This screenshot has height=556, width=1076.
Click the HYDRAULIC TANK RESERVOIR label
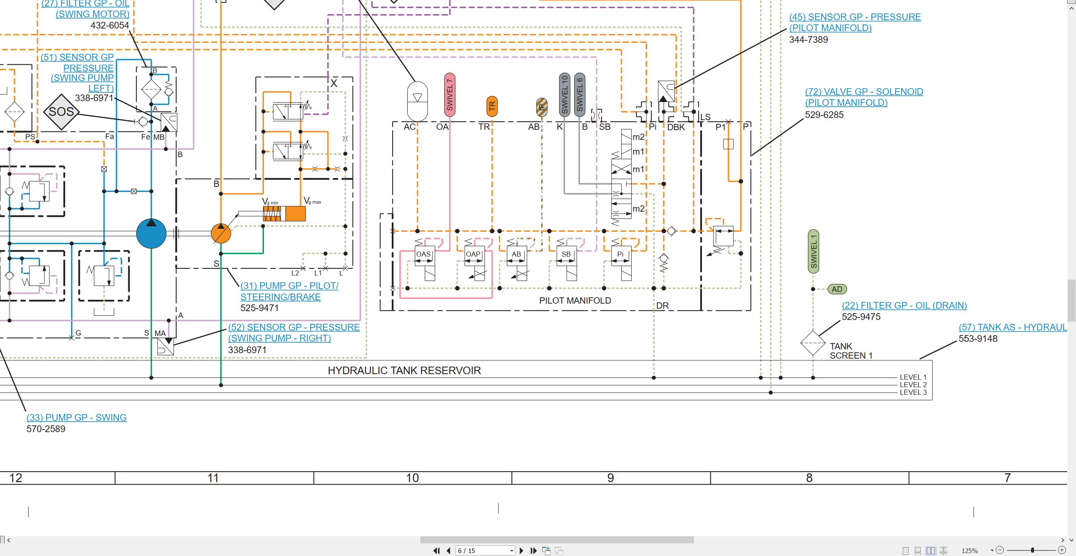[404, 370]
